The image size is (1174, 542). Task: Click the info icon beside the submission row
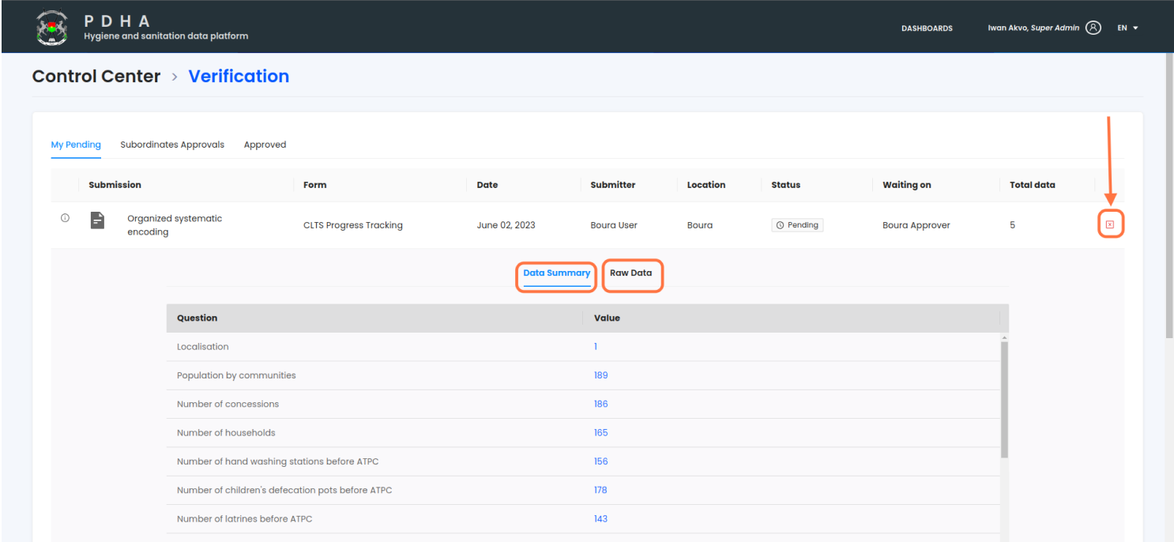click(x=65, y=218)
